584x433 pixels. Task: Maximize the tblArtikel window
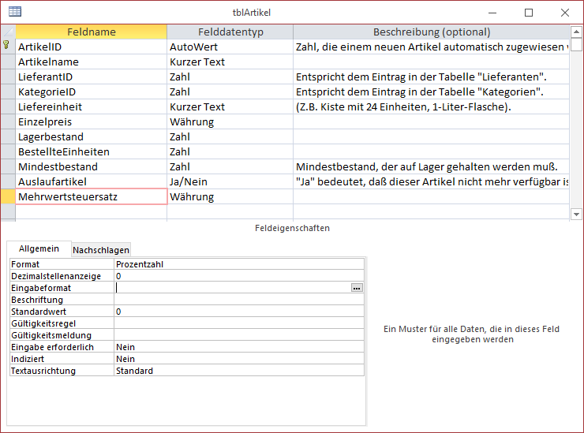(529, 12)
